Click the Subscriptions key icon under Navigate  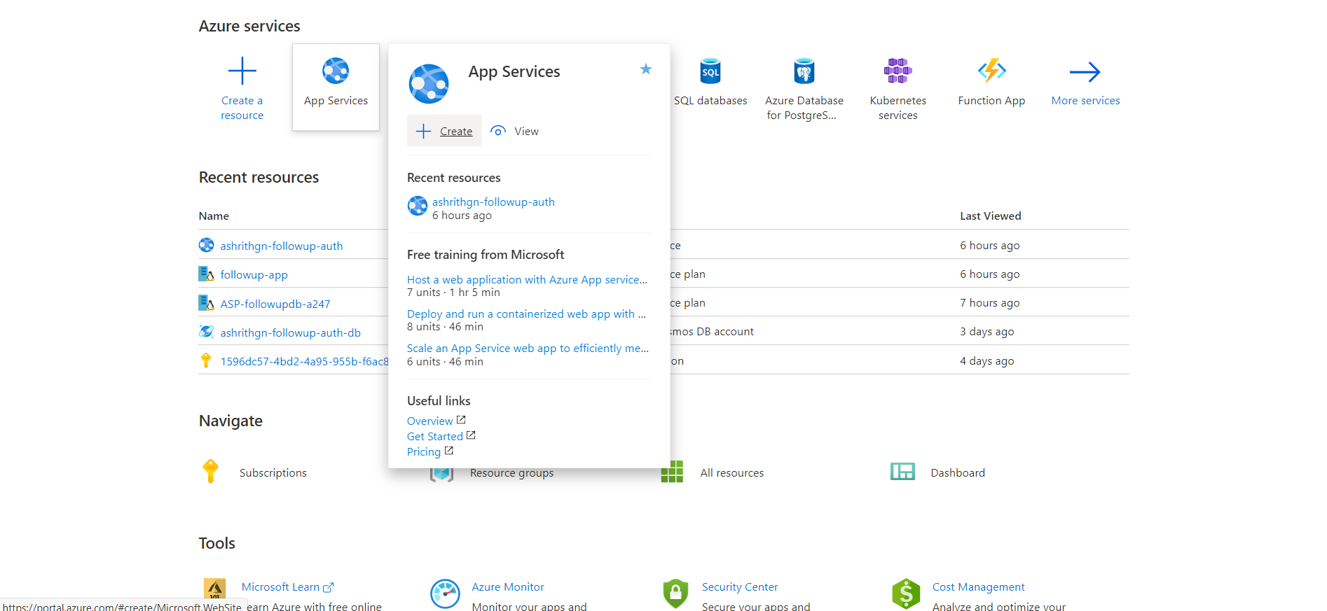coord(210,472)
